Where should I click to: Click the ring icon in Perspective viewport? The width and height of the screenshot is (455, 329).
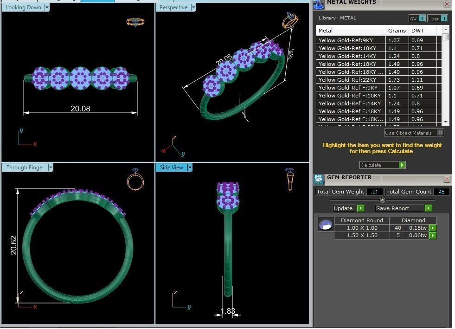(x=290, y=21)
